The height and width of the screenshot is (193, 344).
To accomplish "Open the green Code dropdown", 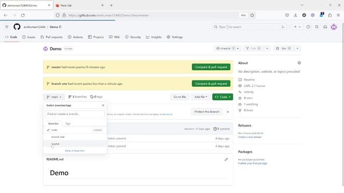I will pyautogui.click(x=223, y=97).
